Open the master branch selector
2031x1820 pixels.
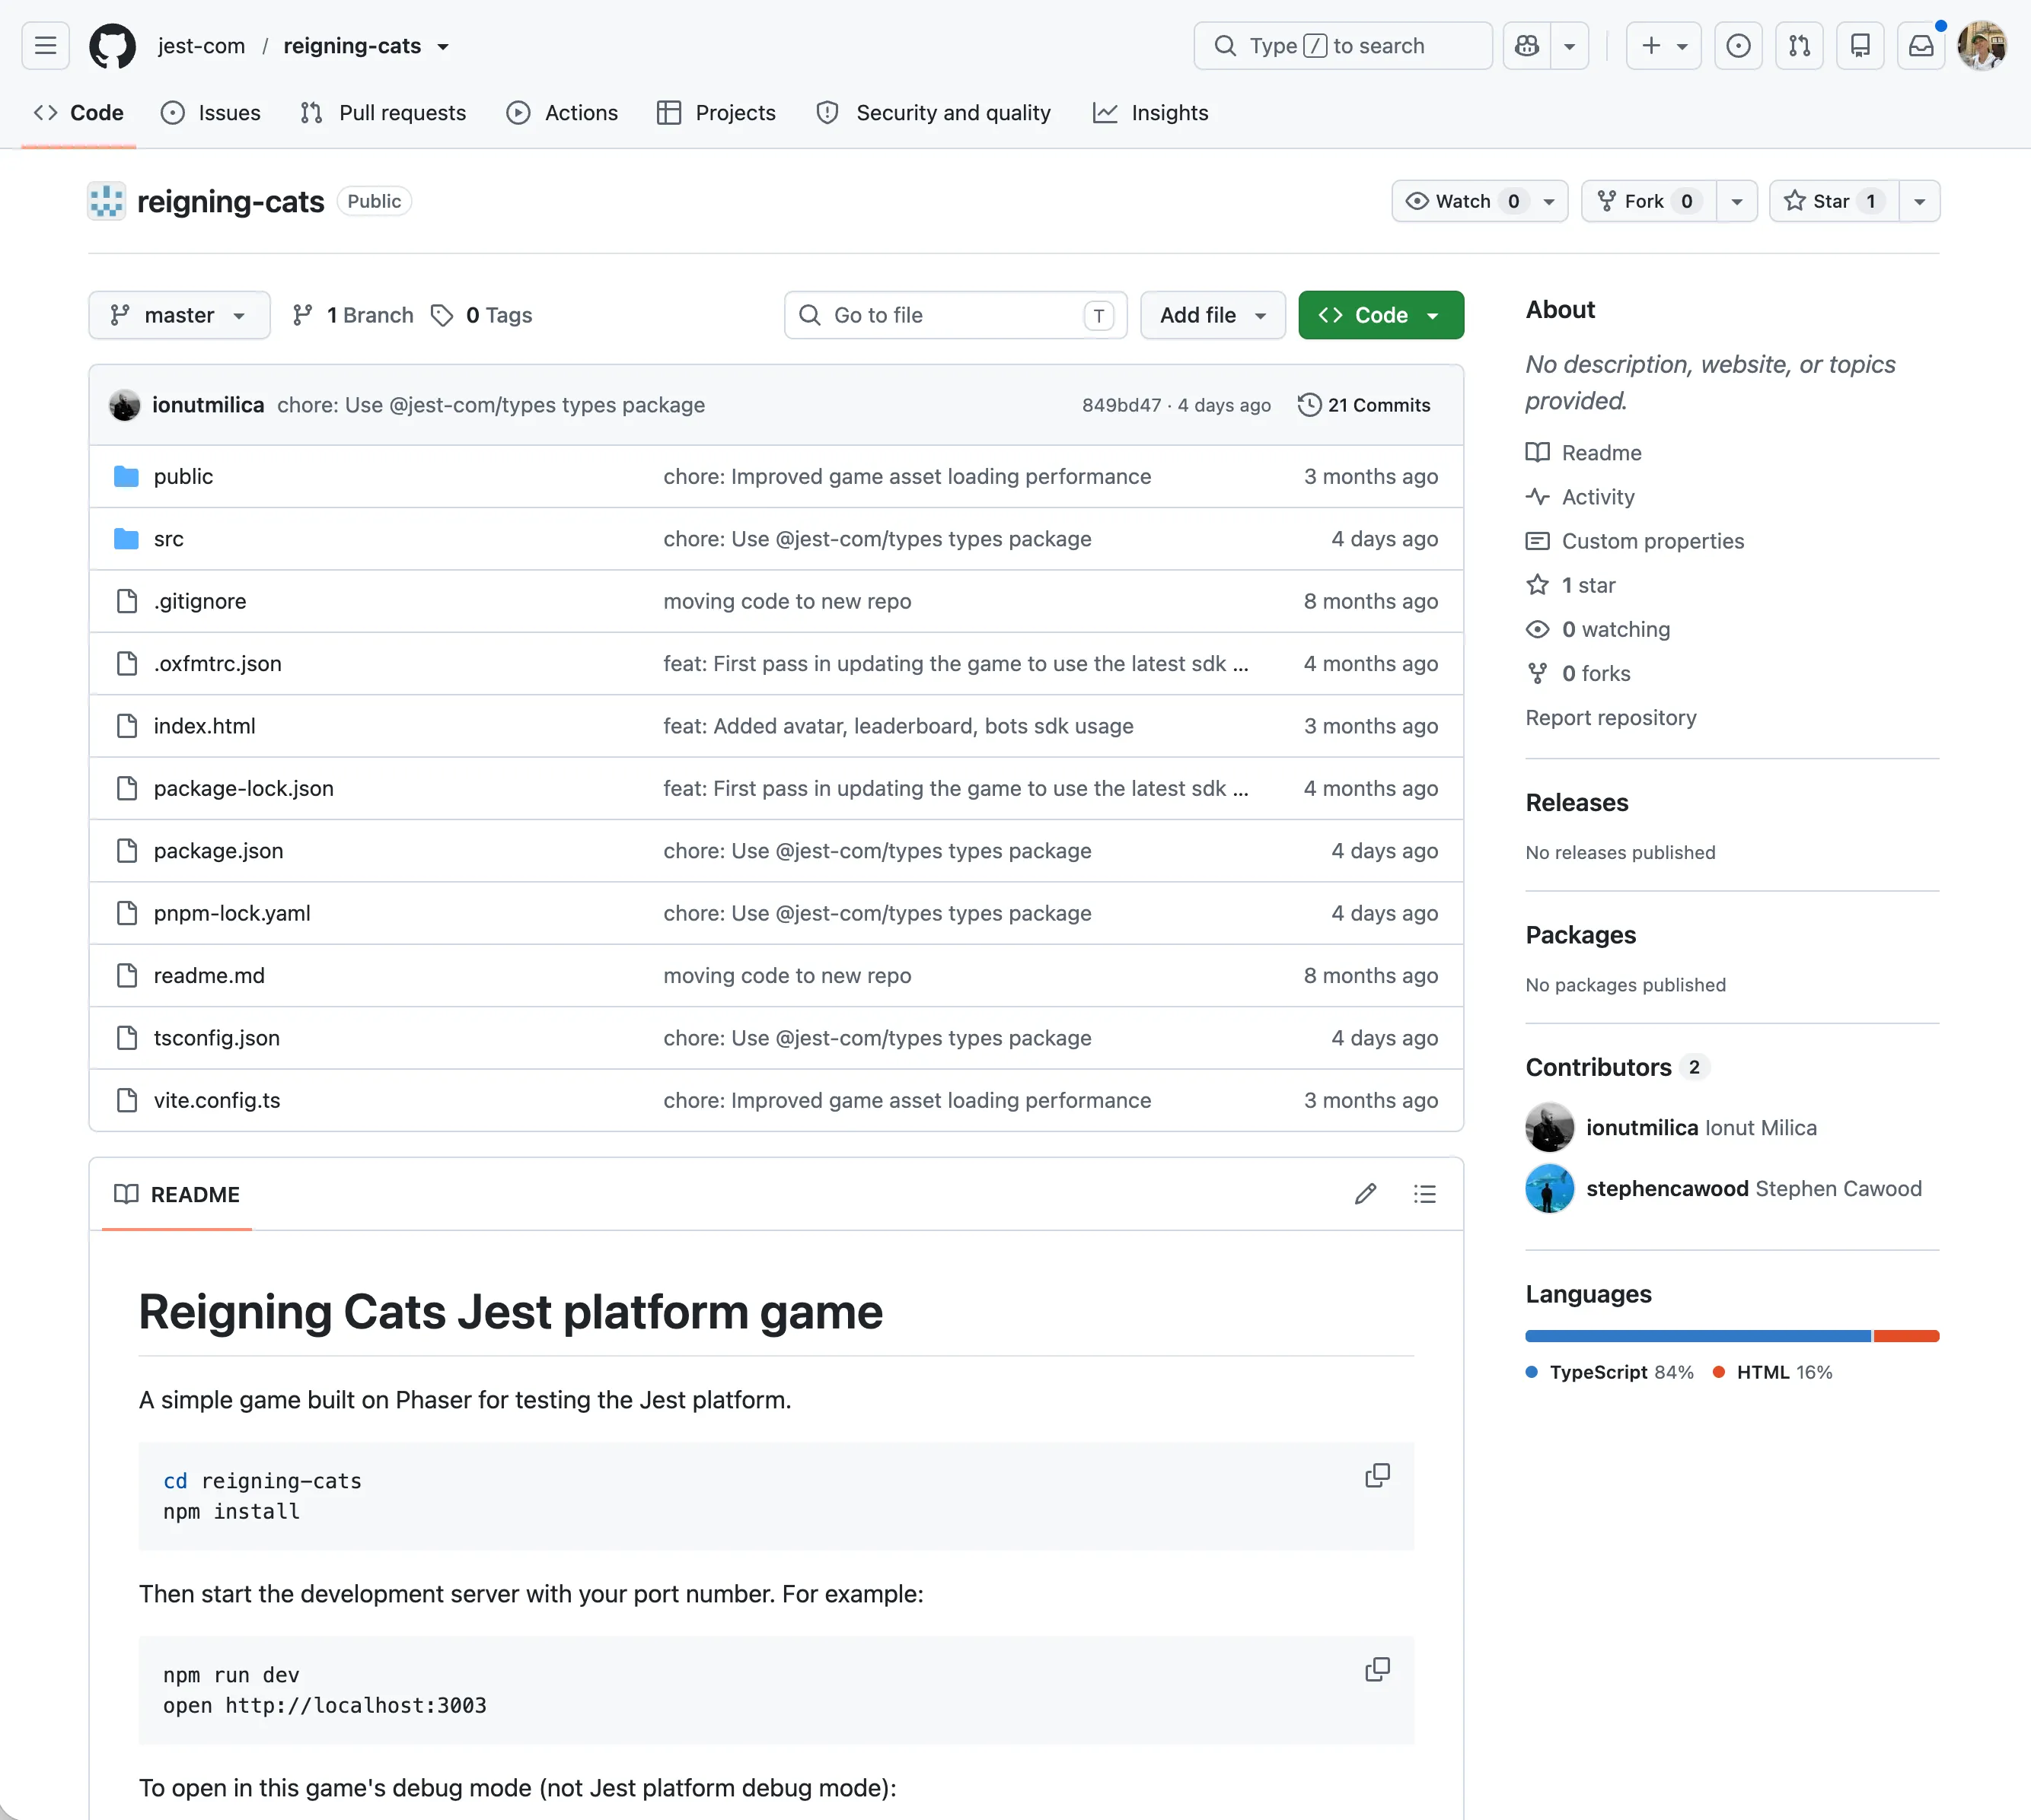point(179,315)
